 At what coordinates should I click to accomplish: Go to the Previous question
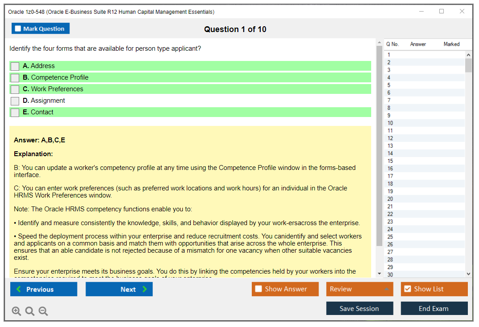[43, 289]
